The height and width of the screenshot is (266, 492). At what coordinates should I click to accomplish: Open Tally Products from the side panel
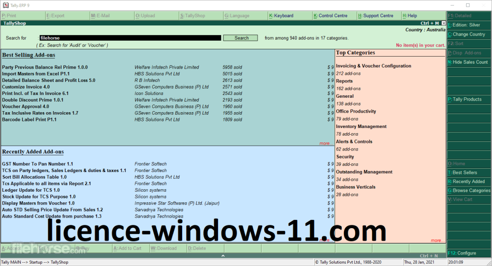point(467,99)
